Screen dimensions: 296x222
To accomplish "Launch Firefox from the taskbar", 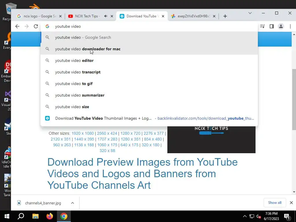I will point(50,216).
